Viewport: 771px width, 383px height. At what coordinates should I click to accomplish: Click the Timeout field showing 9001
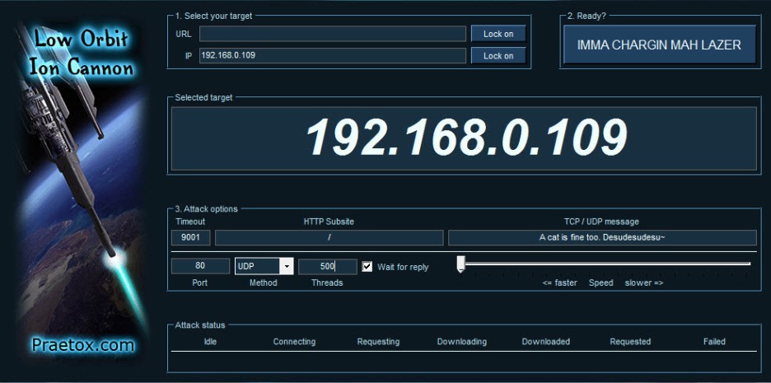pos(191,237)
